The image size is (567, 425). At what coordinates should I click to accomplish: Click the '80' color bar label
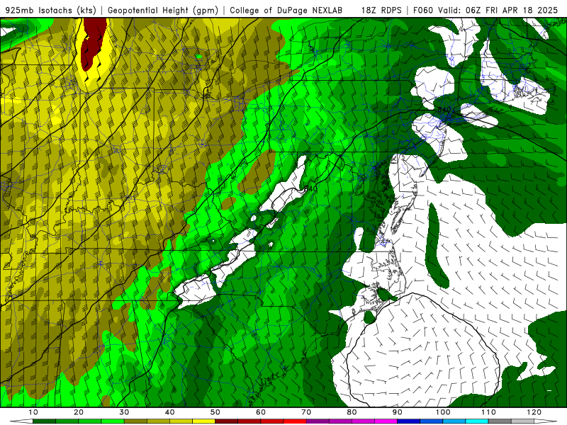point(352,412)
